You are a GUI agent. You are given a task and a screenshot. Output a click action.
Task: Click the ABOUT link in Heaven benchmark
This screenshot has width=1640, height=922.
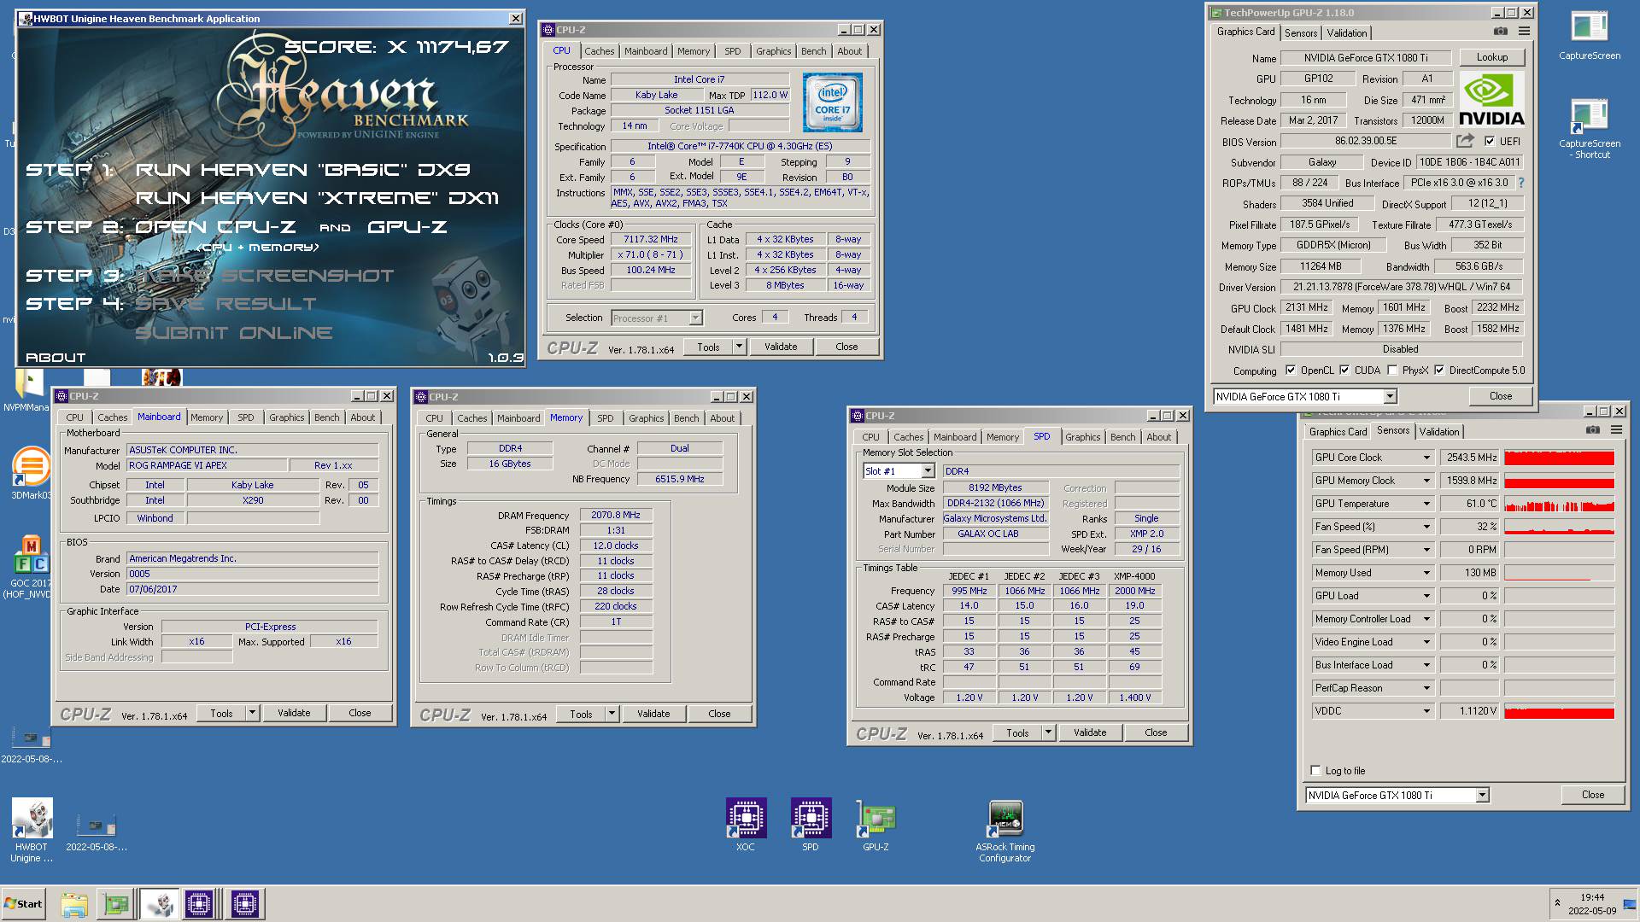[56, 357]
